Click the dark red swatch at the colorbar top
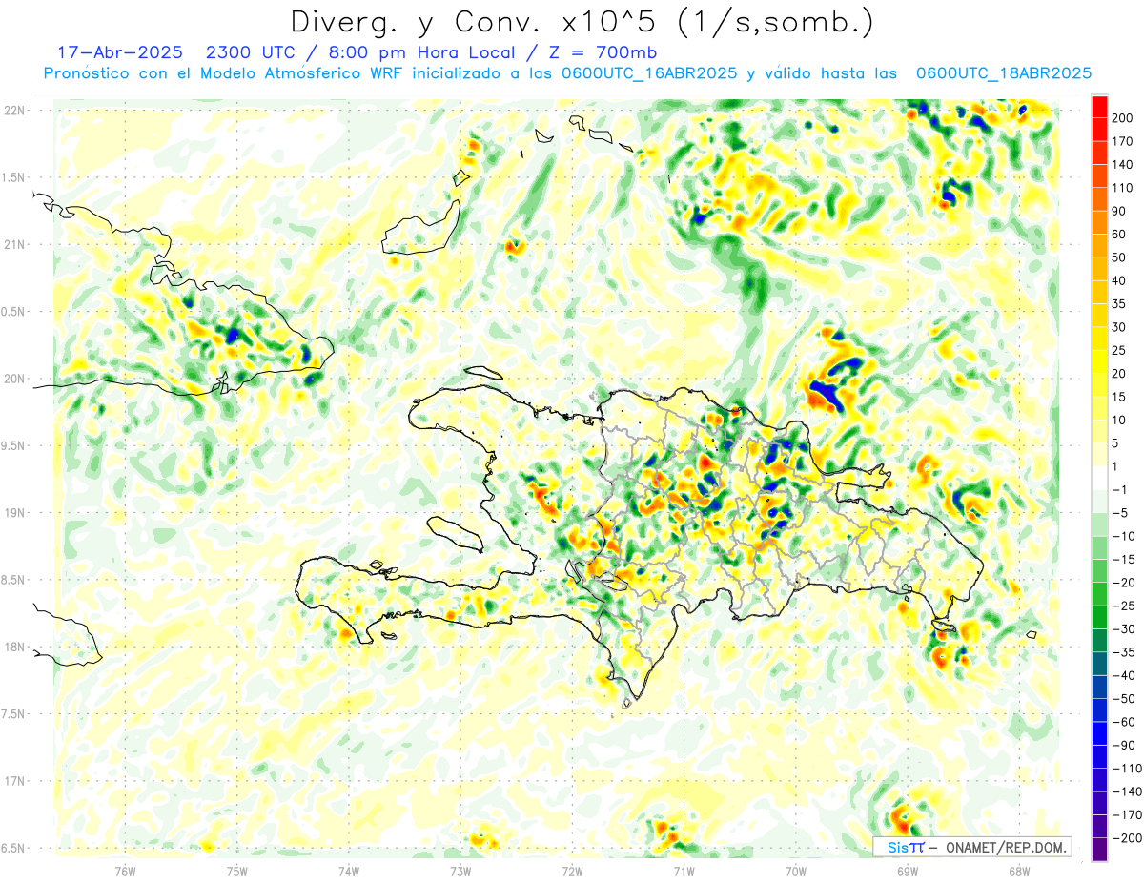Screen dimensions: 1144x884 [x=1099, y=107]
